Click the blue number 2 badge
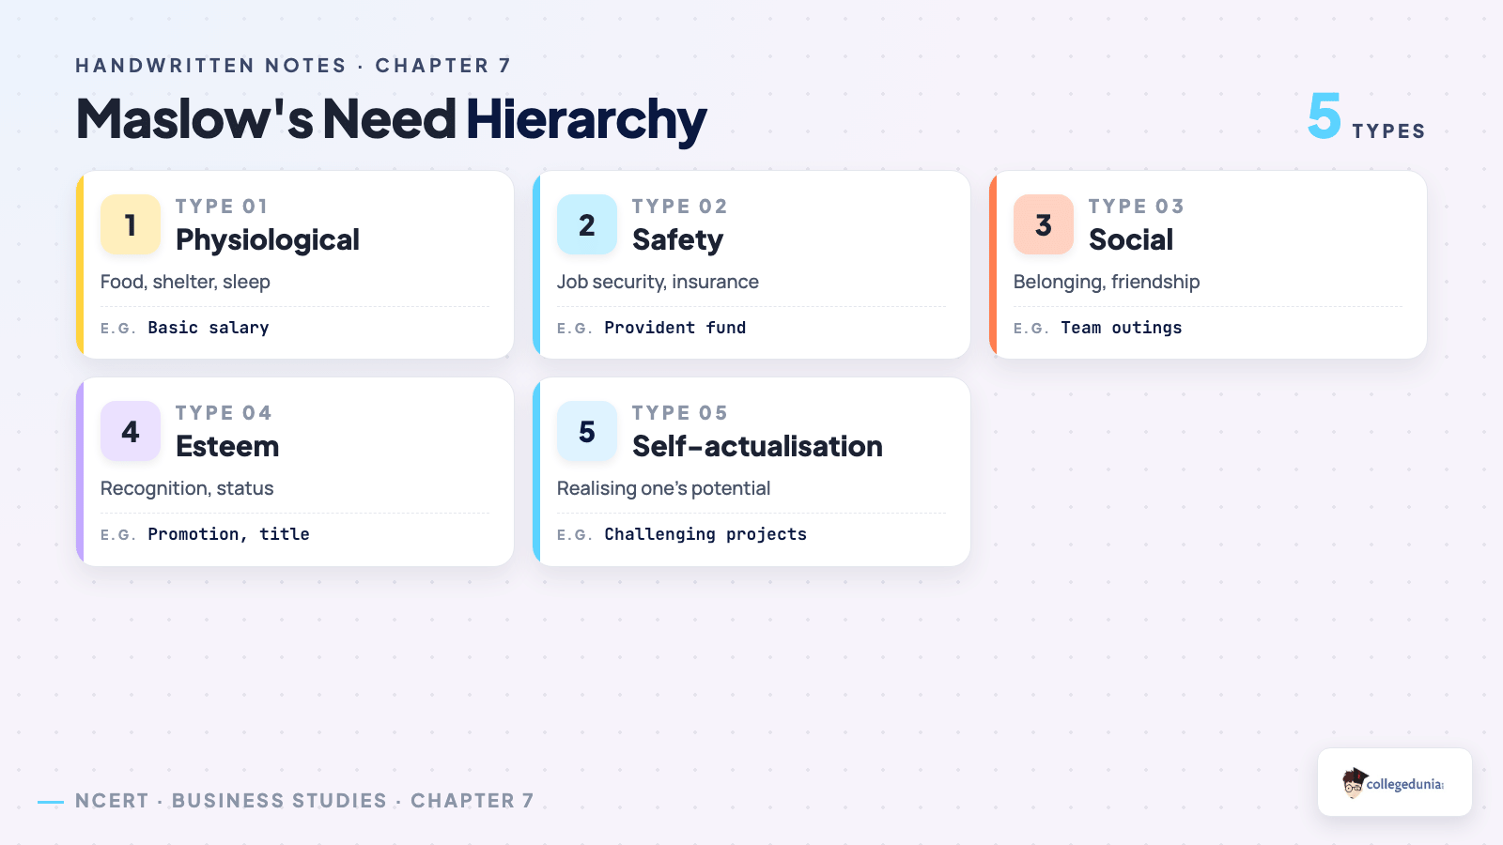 (x=587, y=224)
